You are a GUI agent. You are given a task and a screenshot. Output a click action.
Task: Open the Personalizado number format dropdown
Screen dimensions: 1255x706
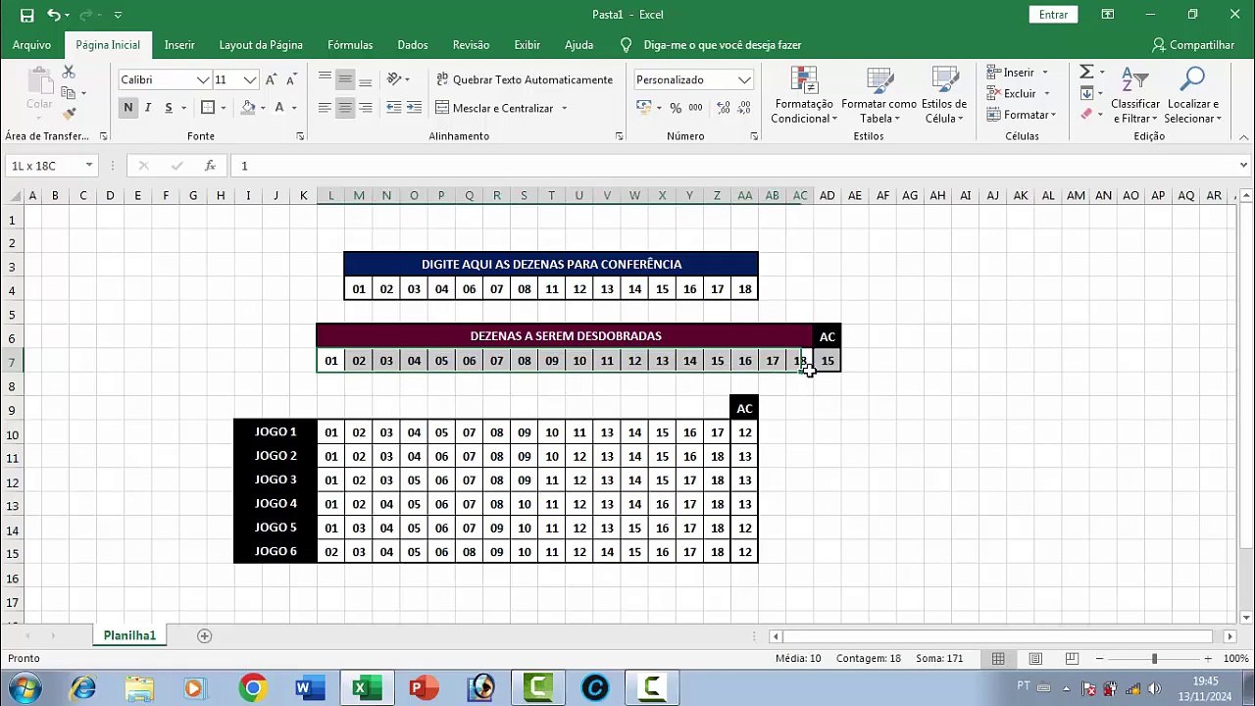coord(744,79)
